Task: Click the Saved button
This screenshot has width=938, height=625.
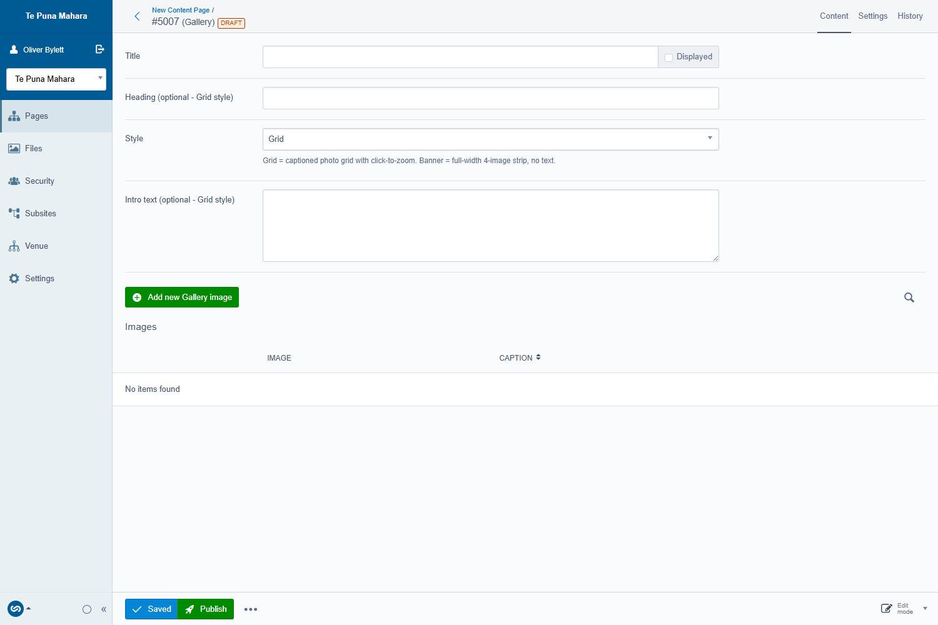Action: [151, 609]
